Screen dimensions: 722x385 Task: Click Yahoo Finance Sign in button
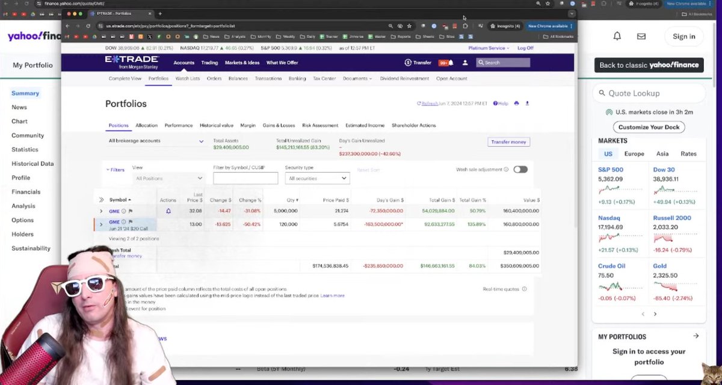point(684,36)
